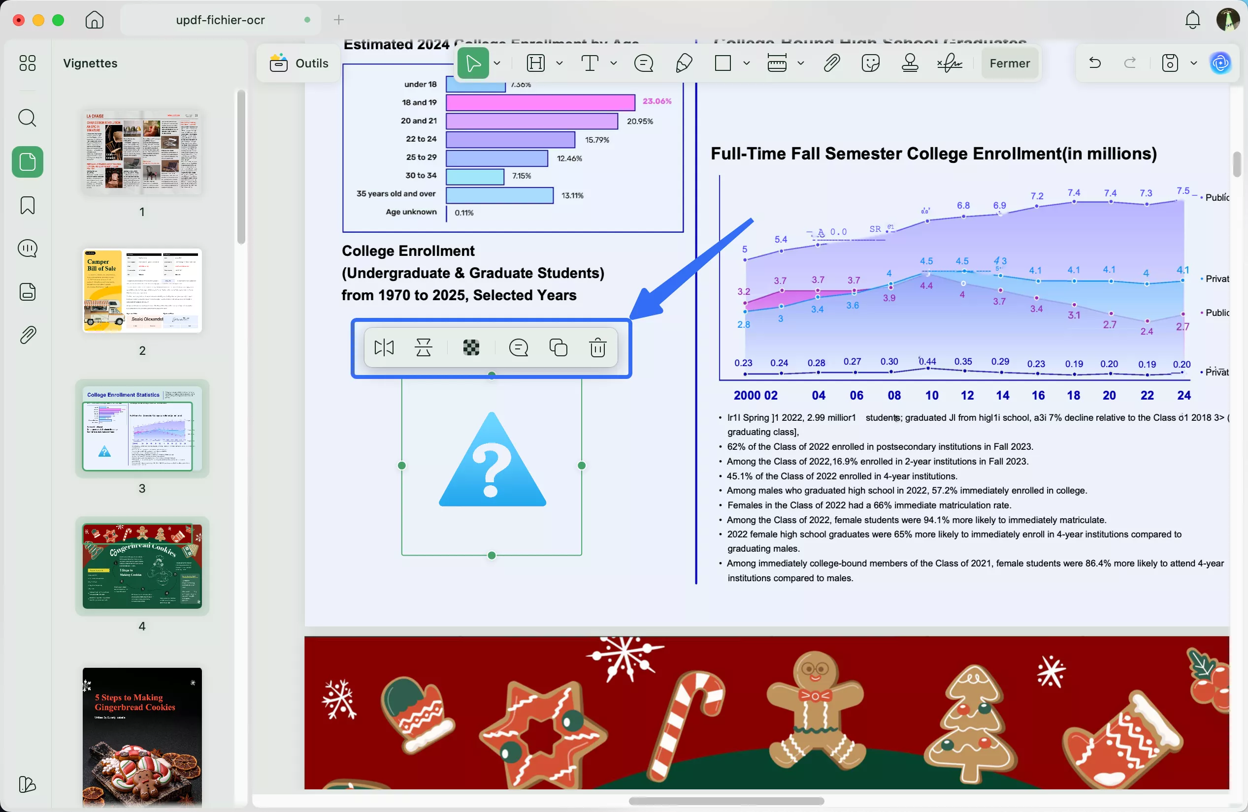The height and width of the screenshot is (812, 1248).
Task: Click the flip horizontal icon
Action: [x=384, y=347]
